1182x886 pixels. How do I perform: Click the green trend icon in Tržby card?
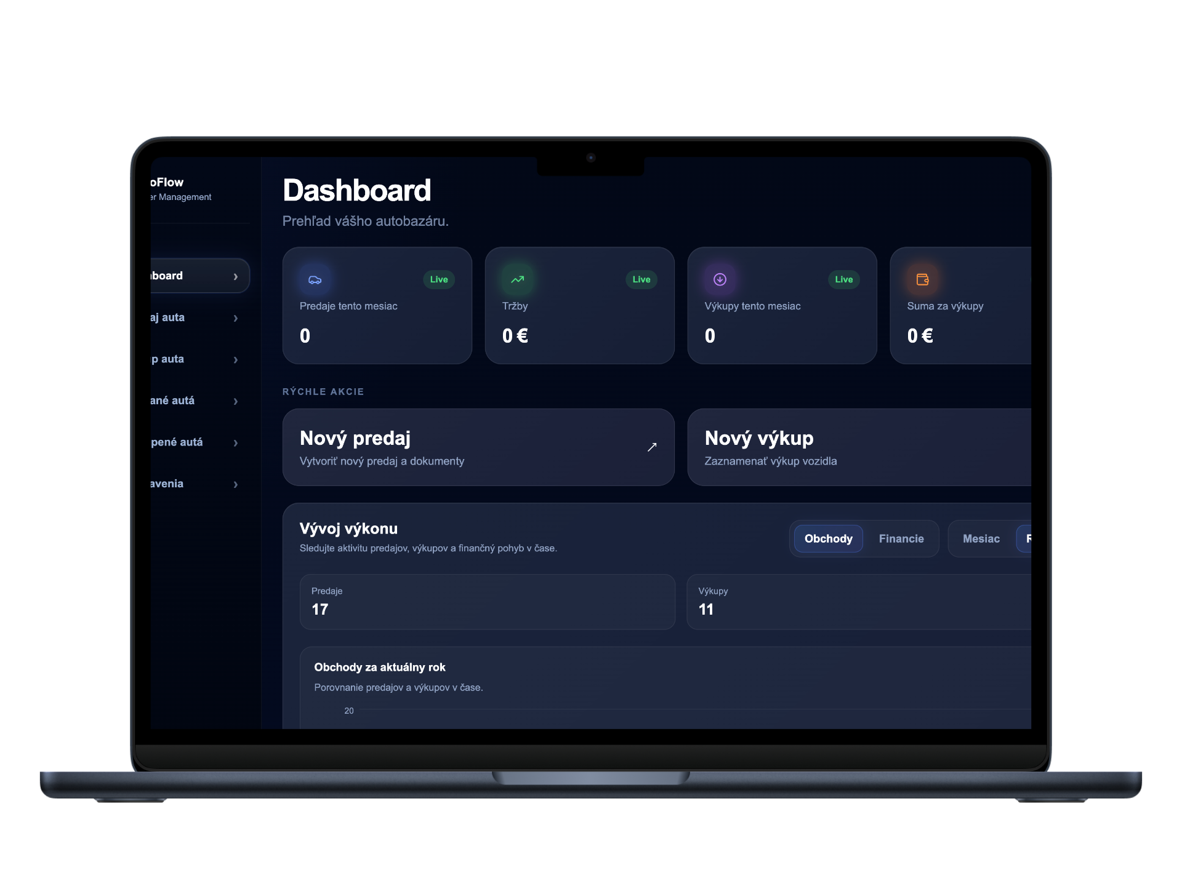pos(517,280)
